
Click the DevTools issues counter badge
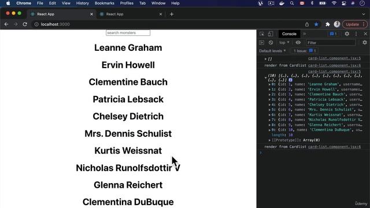click(x=333, y=34)
